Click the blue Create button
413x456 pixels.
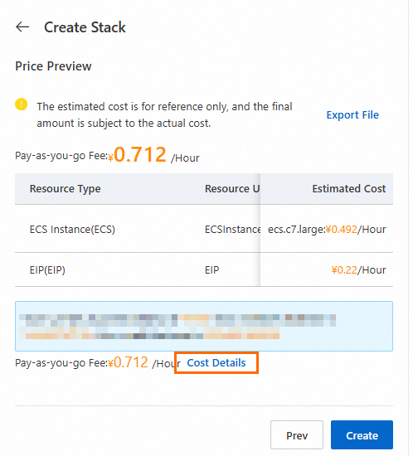point(362,434)
